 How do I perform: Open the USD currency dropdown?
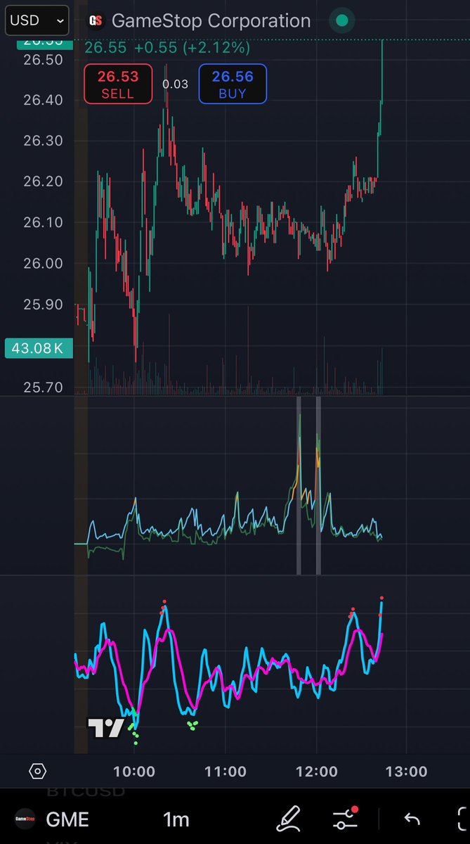(x=37, y=20)
